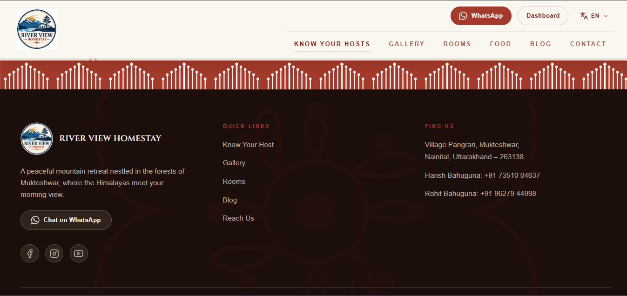Click the Chat on WhatsApp button
Screen dimensions: 627x296
tap(66, 220)
